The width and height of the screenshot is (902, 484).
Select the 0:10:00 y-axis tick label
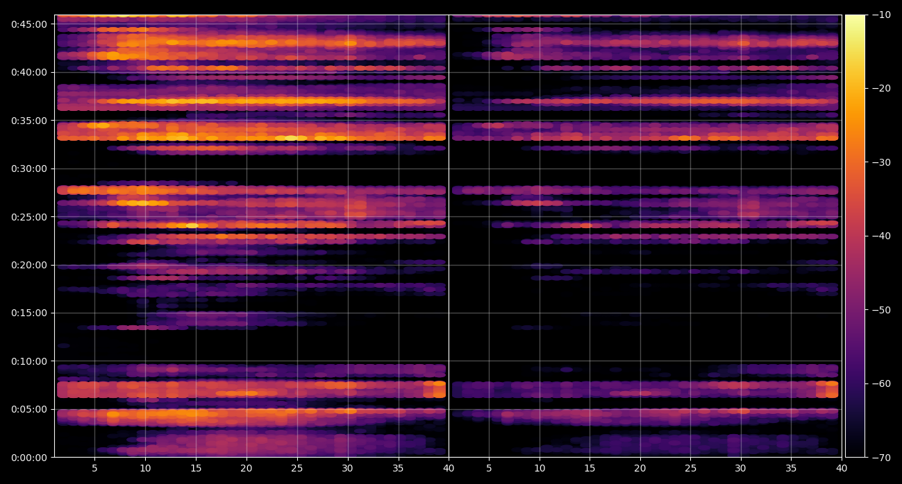(29, 361)
